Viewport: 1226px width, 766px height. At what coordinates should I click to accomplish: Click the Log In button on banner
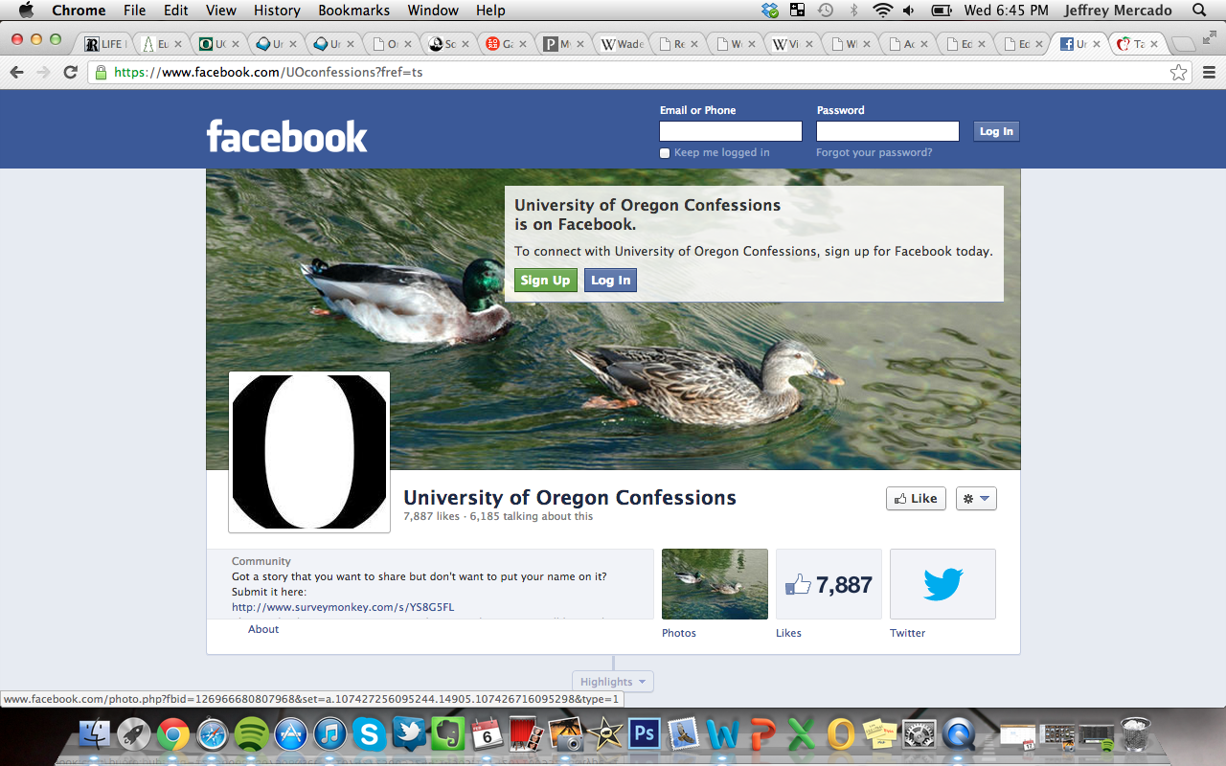coord(610,281)
